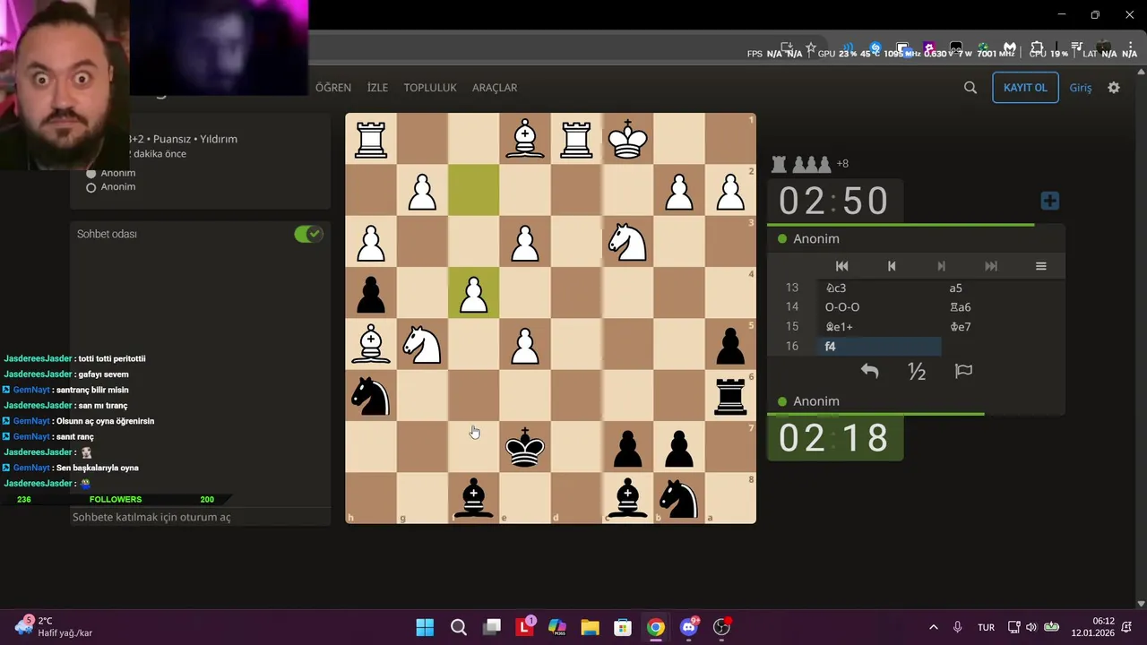Step forward one move in move list
1147x645 pixels.
point(941,266)
